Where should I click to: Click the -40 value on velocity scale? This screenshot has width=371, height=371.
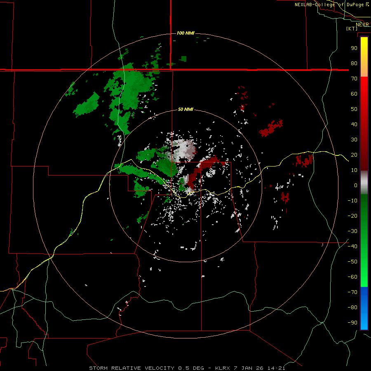coord(352,247)
